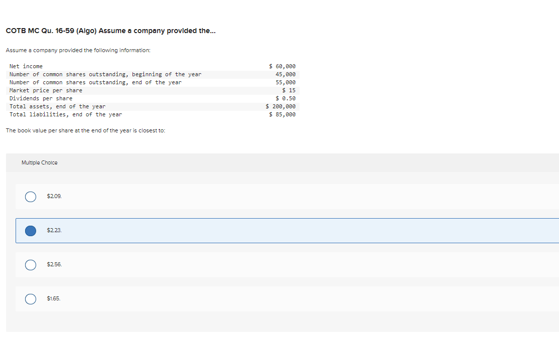Click the $2.56 answer label text
559x346 pixels.
(53, 264)
